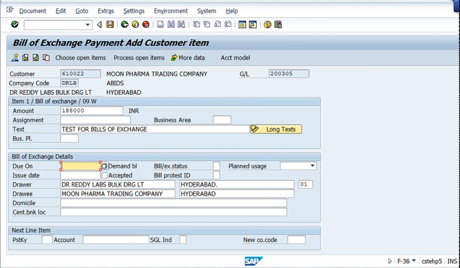This screenshot has height=268, width=460.
Task: Click the Bus. Pl. input field
Action: (x=69, y=138)
